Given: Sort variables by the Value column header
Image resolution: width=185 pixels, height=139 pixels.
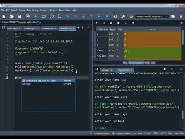Looking at the screenshot, I should pos(153,29).
